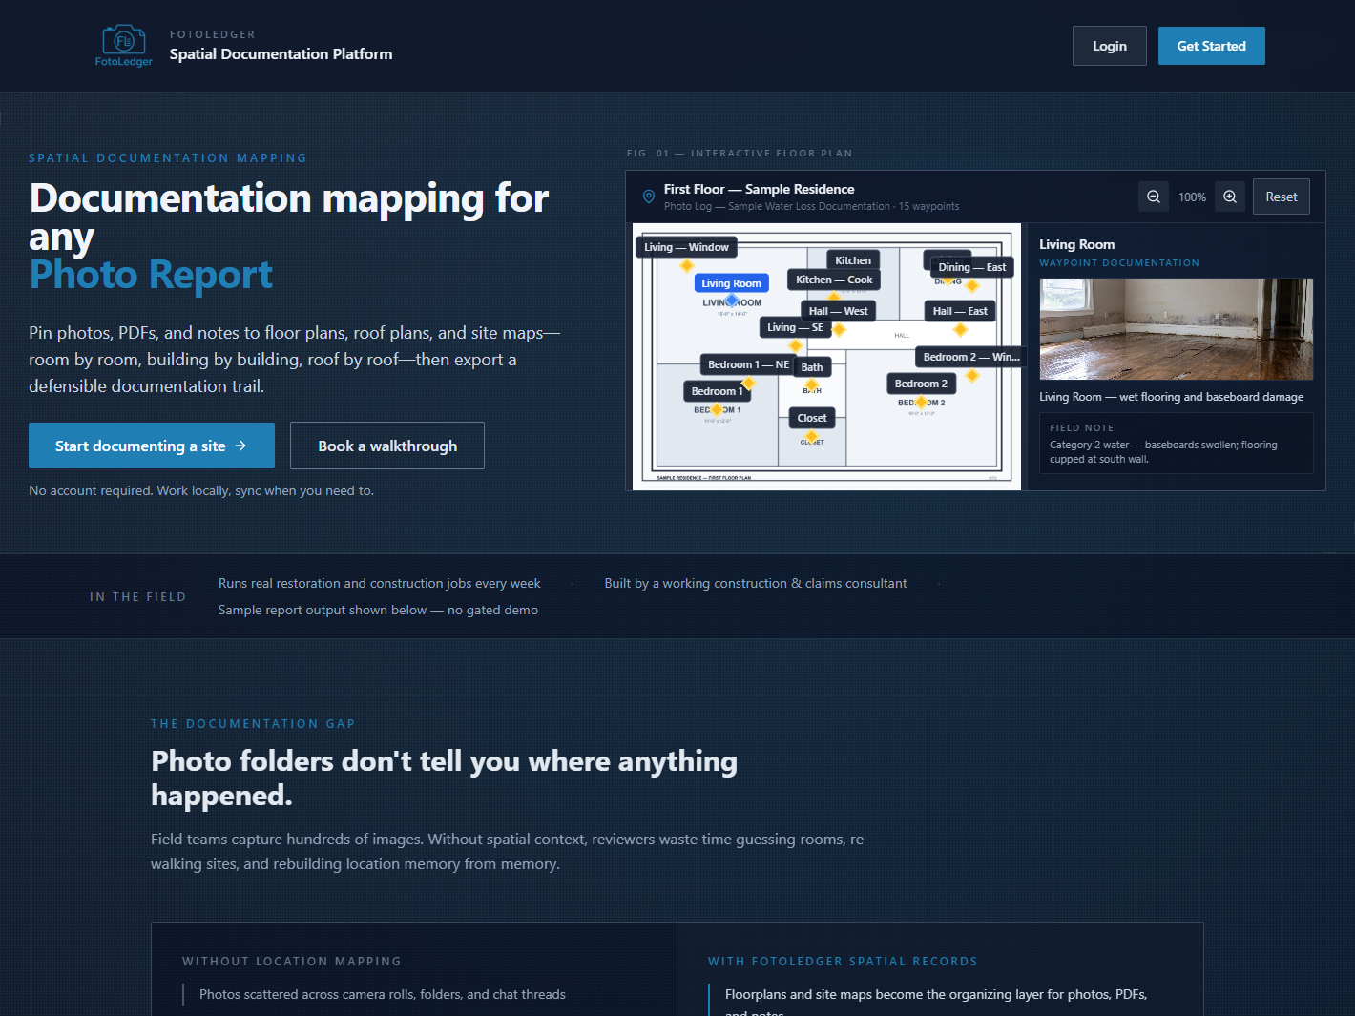The width and height of the screenshot is (1355, 1016).
Task: Select the Hall — West waypoint diamond
Action: tap(840, 330)
